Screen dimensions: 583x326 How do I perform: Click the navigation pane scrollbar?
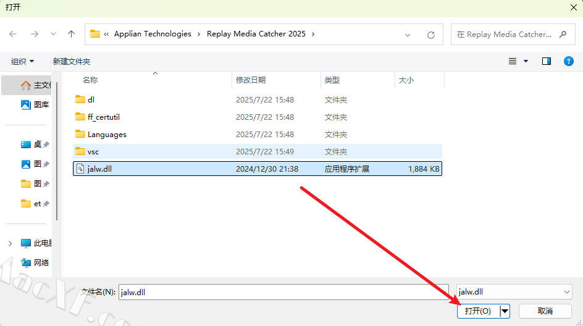pyautogui.click(x=57, y=151)
